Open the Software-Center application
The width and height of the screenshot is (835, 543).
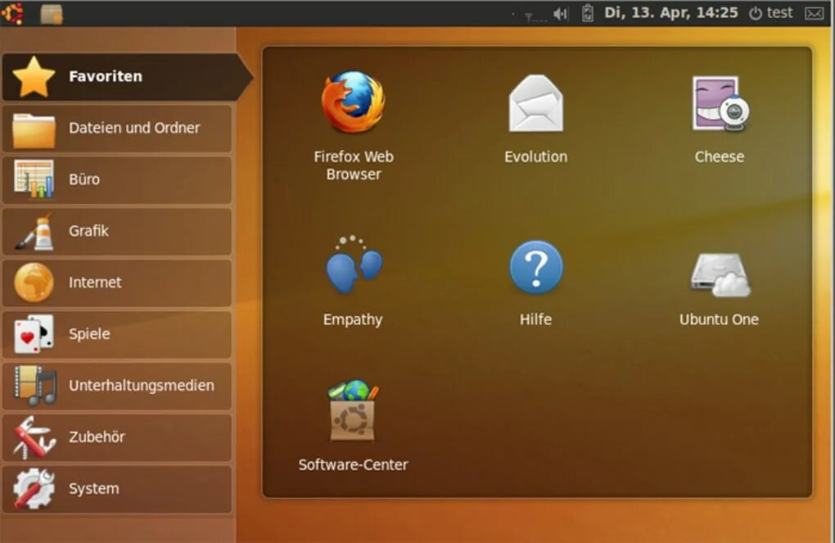353,411
